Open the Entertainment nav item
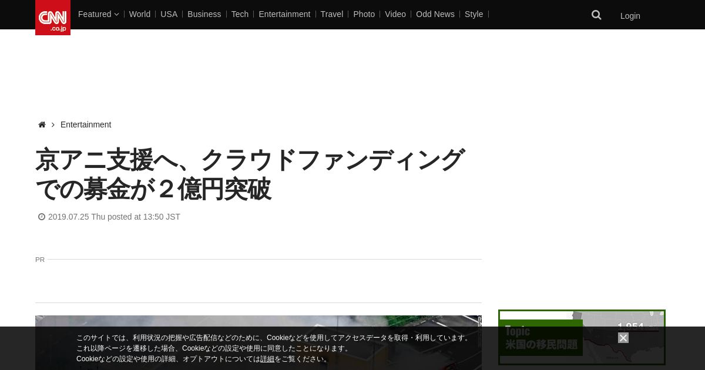Viewport: 705px width, 370px height. [x=284, y=14]
